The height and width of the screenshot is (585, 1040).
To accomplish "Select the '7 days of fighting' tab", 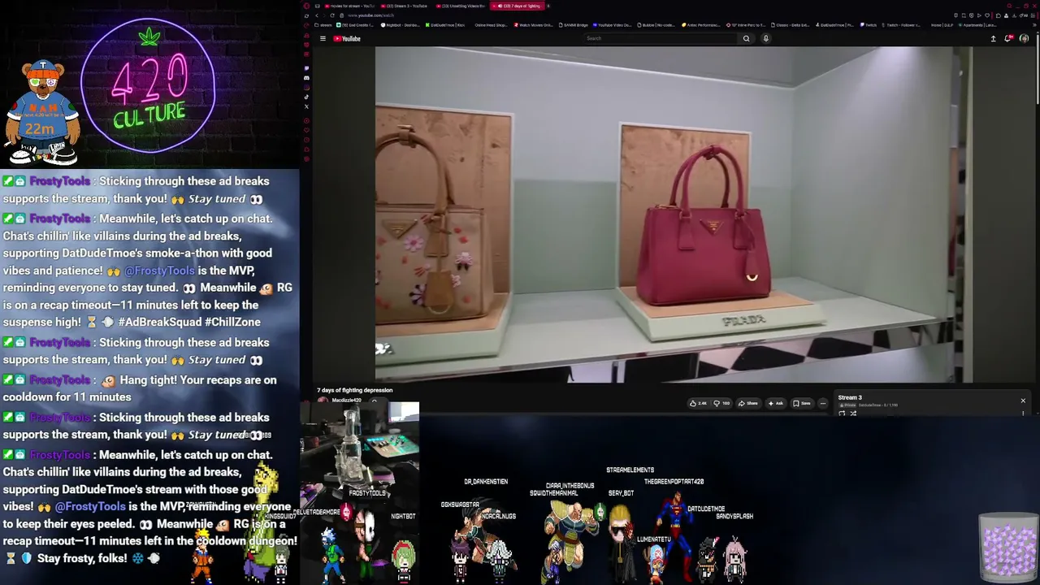I will tap(517, 6).
